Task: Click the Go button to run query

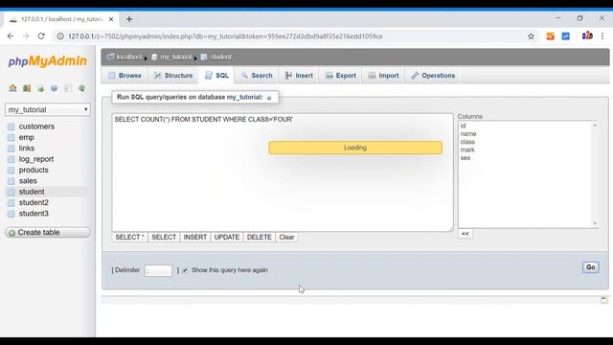Action: 590,267
